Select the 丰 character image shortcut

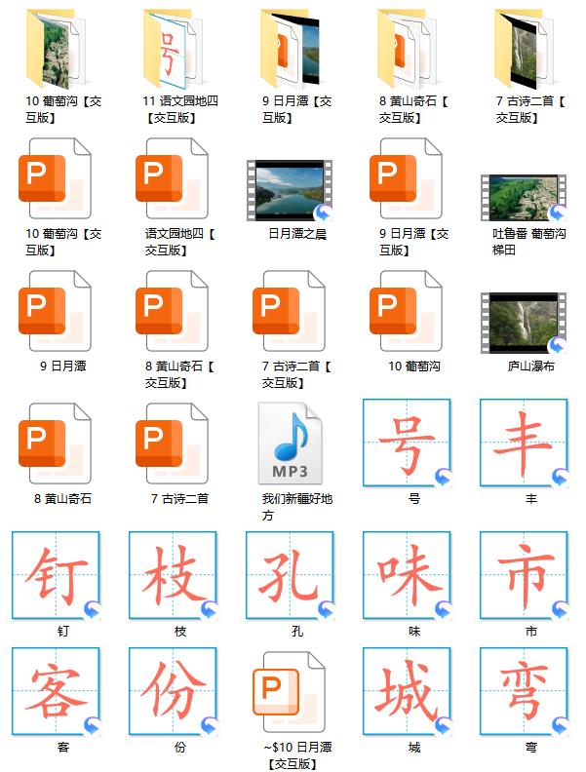coord(524,443)
